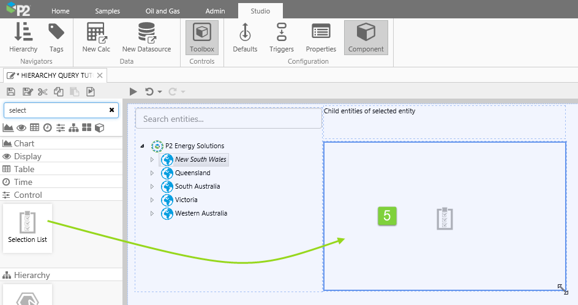Click New Datasource in ribbon
This screenshot has width=578, height=305.
(x=146, y=38)
